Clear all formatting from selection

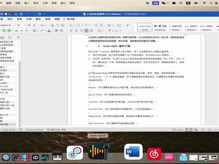52,25
